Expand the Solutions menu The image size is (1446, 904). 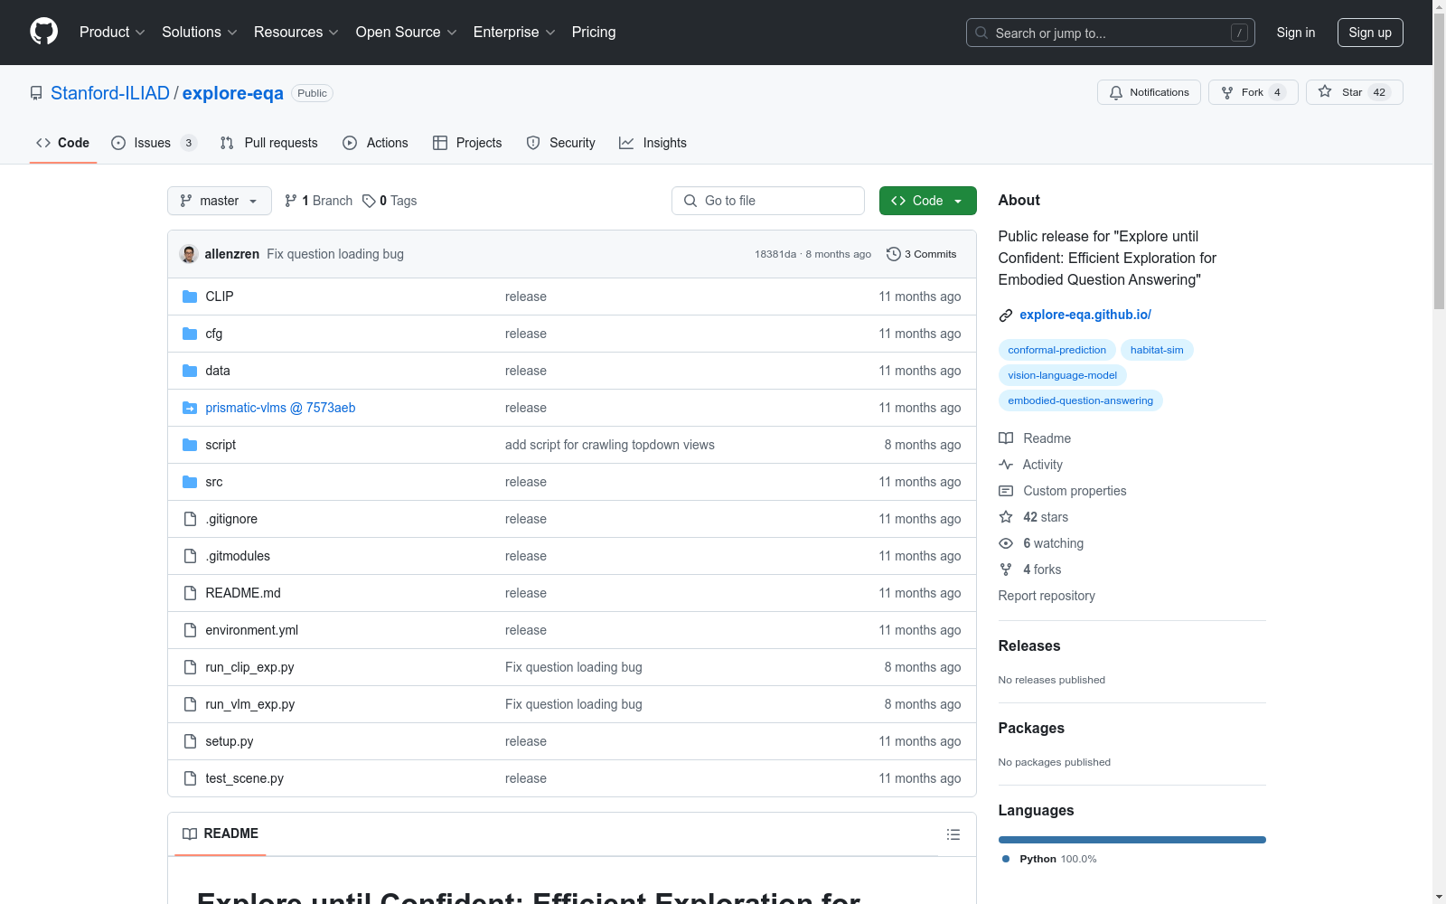(x=200, y=32)
